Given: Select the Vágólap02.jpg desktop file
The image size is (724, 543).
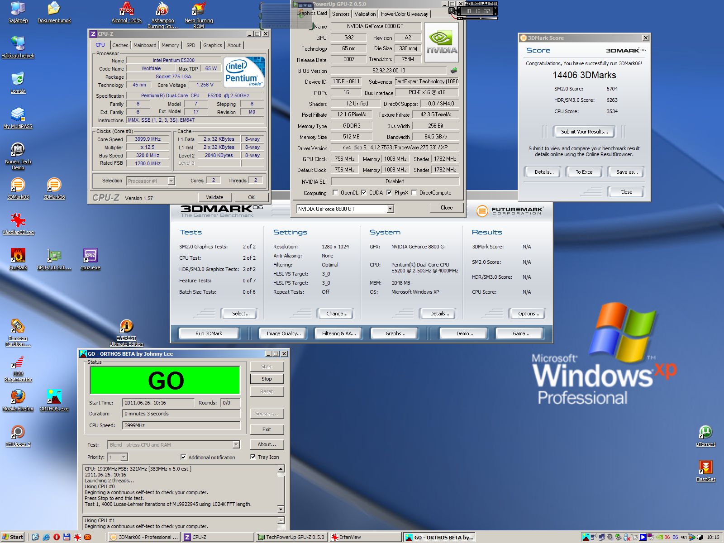Looking at the screenshot, I should pos(18,224).
